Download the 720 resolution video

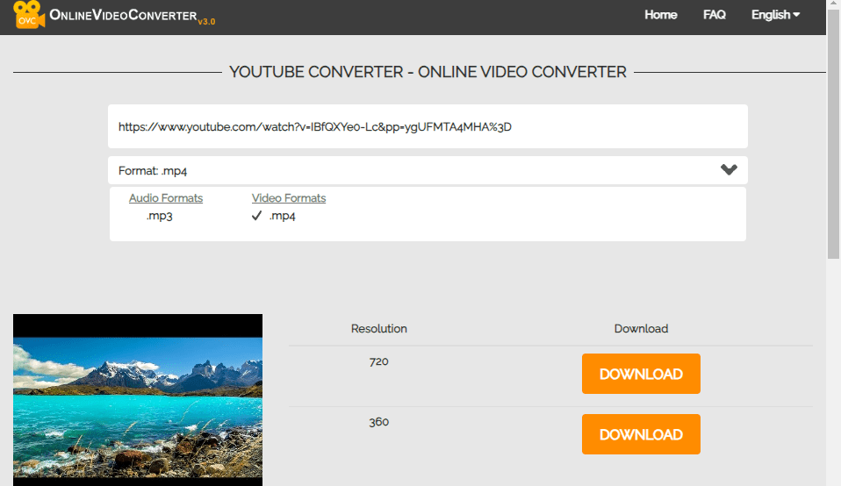[x=641, y=374]
